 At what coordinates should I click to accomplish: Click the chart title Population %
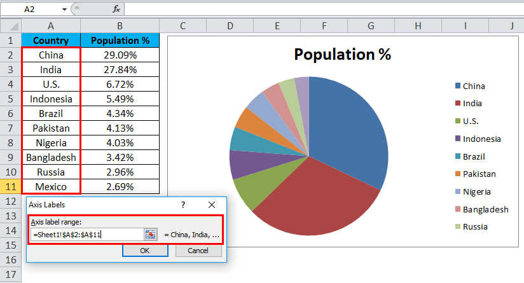coord(343,54)
